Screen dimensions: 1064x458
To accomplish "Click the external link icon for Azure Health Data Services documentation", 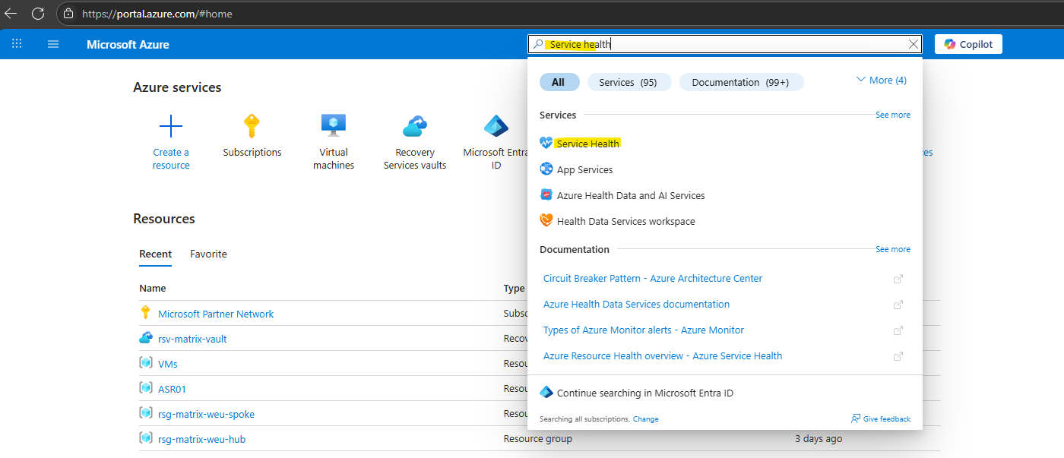I will click(x=898, y=305).
